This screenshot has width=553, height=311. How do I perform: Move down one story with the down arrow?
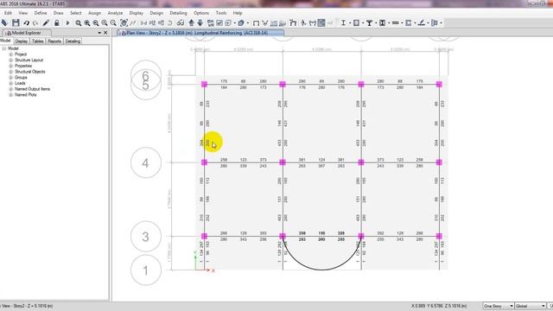coord(200,23)
